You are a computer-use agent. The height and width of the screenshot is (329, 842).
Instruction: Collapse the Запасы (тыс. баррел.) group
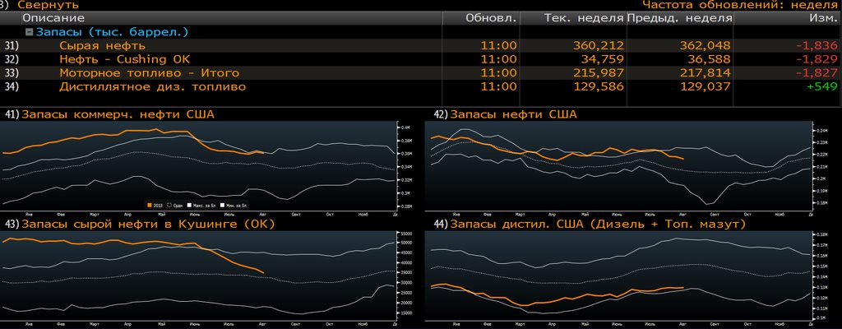pos(30,32)
